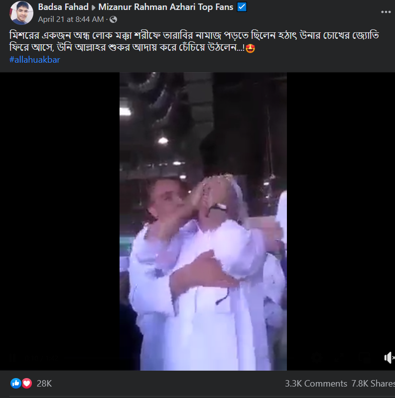Click the blue Like reaction icon

pyautogui.click(x=16, y=383)
